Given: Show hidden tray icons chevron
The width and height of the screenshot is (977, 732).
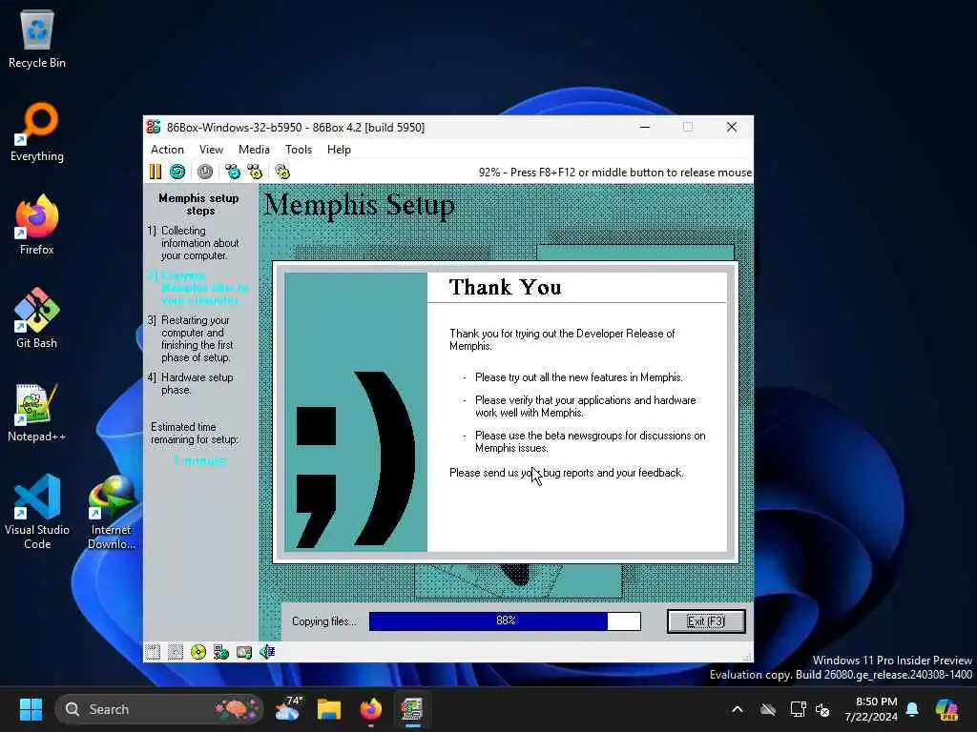Looking at the screenshot, I should click(738, 709).
